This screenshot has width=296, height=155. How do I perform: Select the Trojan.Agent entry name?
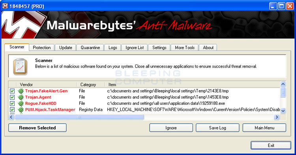[x=38, y=97]
